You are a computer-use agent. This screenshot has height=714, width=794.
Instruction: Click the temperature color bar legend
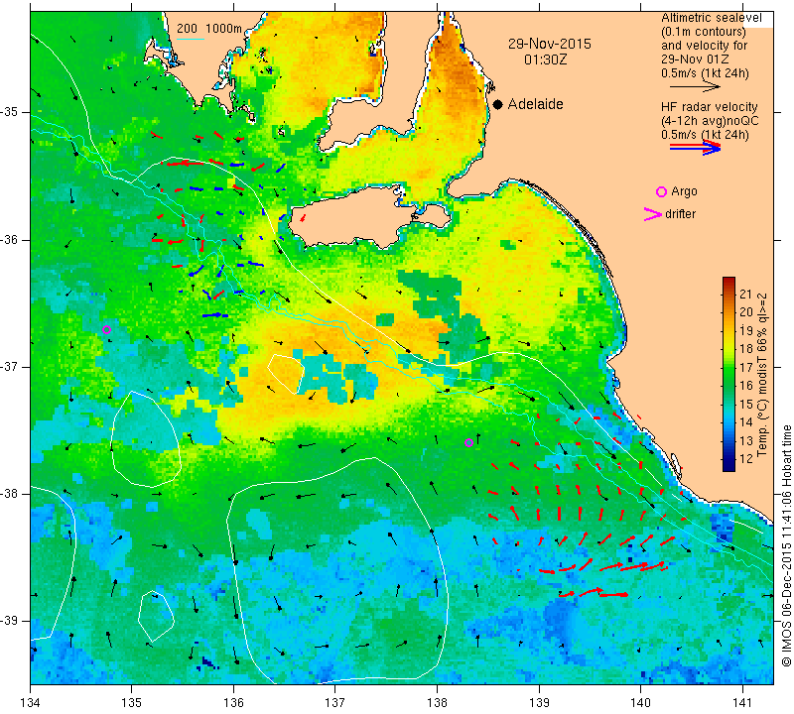[x=728, y=374]
